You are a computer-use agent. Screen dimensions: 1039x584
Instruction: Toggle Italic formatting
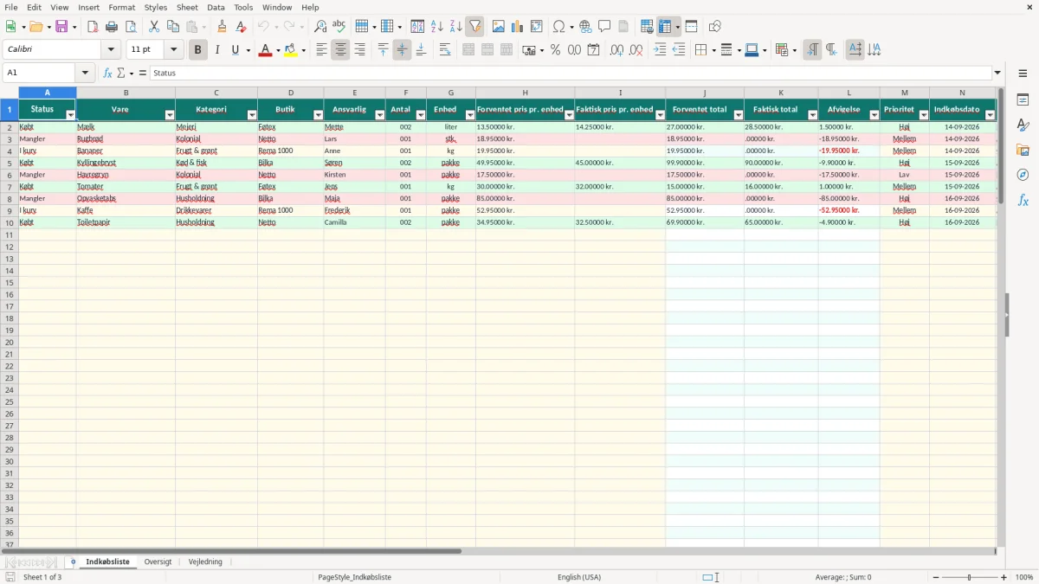(x=217, y=50)
